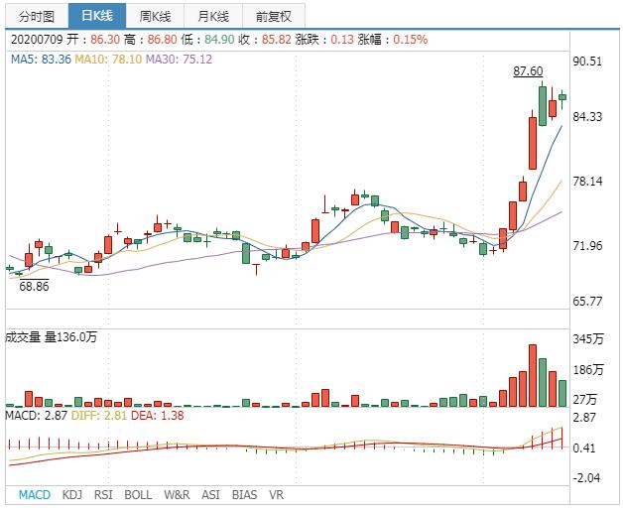Screen dimensions: 623x512
Task: Click the 成交量 volume label
Action: point(23,337)
